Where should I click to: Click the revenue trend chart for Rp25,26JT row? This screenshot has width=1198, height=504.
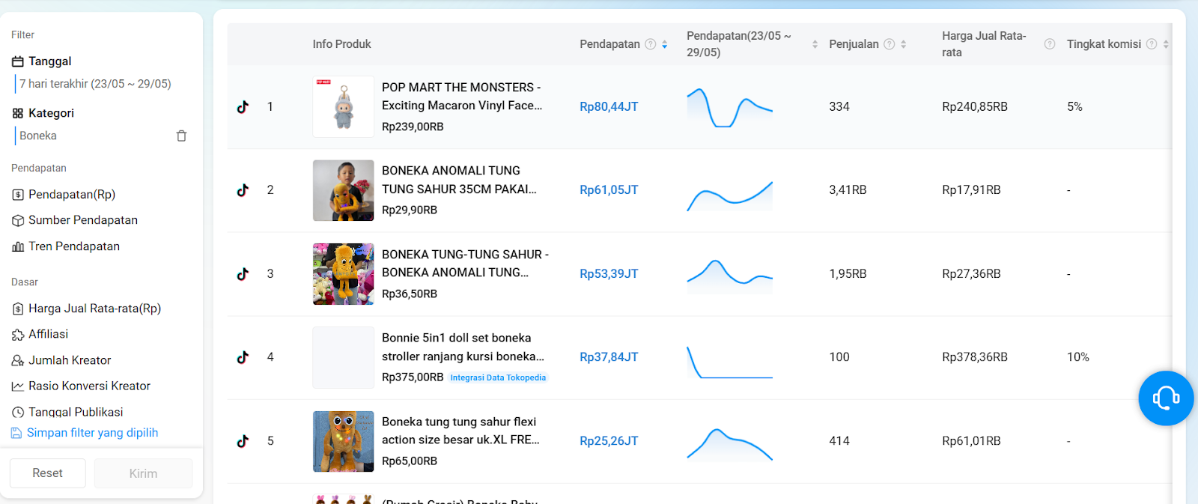730,443
